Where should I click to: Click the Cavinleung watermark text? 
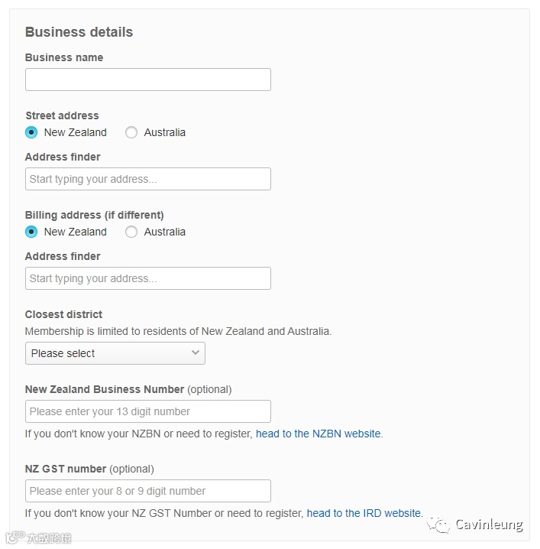489,525
